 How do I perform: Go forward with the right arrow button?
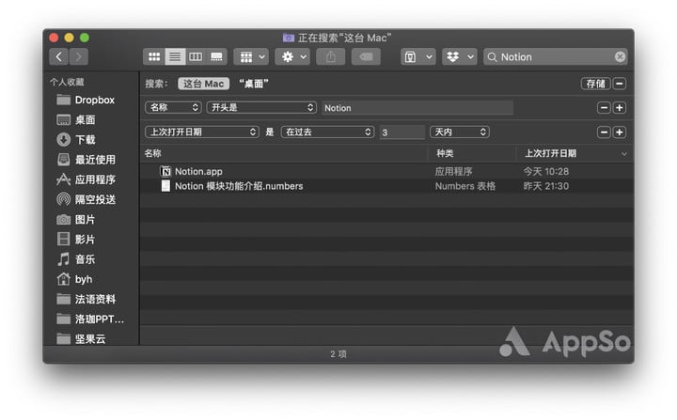79,56
